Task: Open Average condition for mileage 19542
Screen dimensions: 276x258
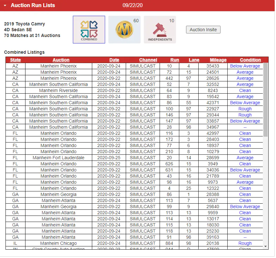Action: [x=246, y=97]
